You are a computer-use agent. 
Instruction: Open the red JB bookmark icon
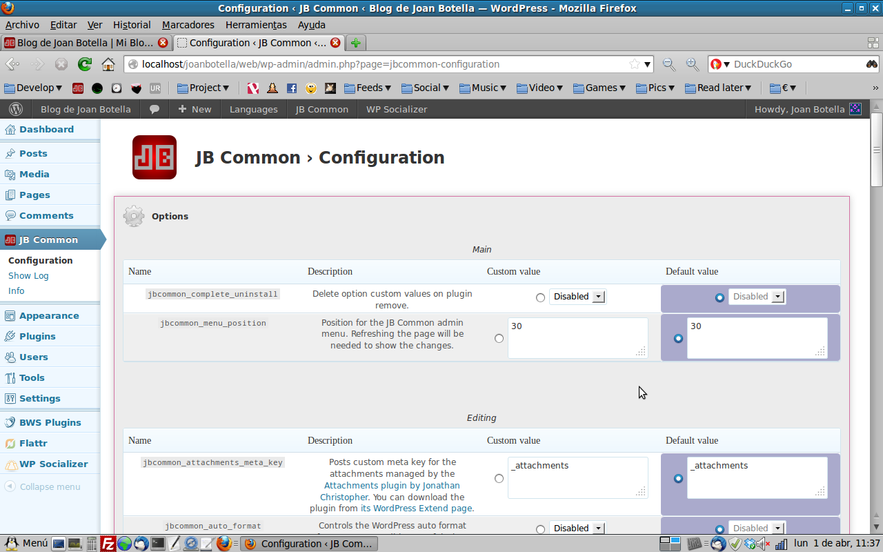coord(78,88)
